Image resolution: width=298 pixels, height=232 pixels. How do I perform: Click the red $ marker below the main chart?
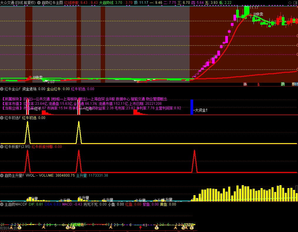(x=259, y=84)
